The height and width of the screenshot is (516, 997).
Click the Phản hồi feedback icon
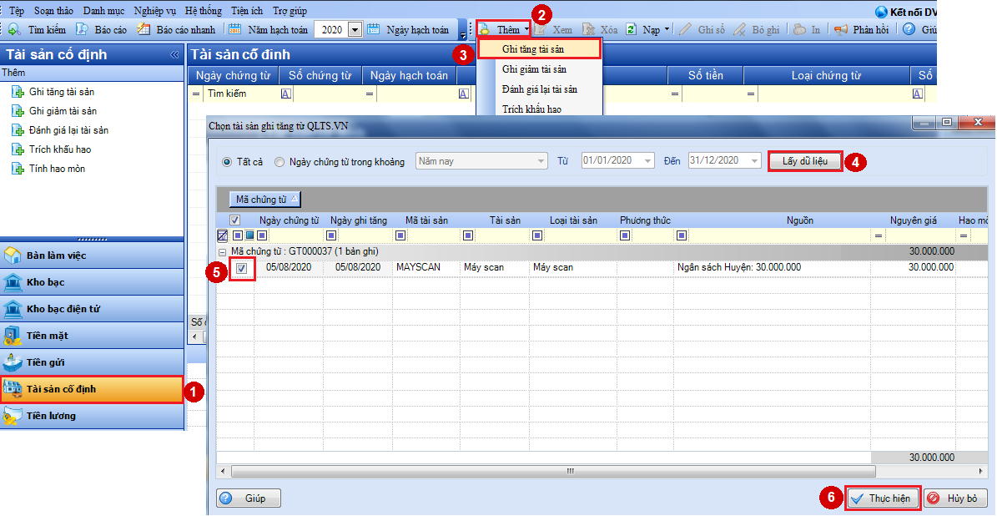point(841,29)
